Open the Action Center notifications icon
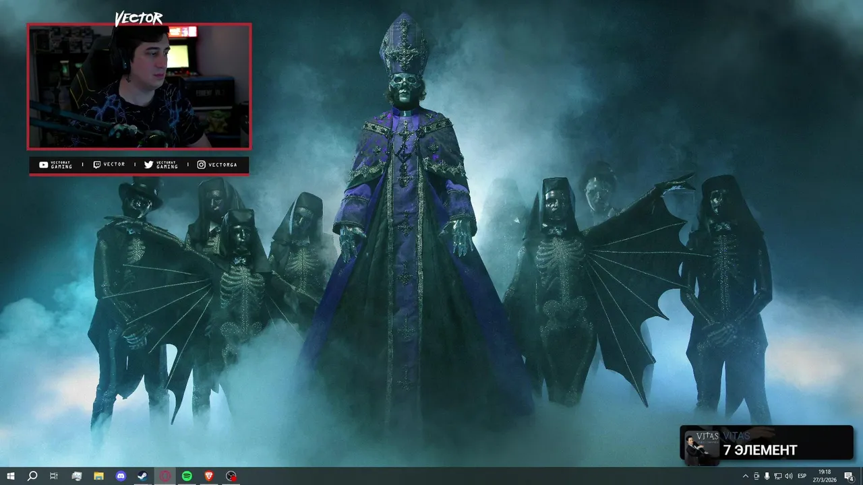Image resolution: width=863 pixels, height=485 pixels. pyautogui.click(x=850, y=476)
